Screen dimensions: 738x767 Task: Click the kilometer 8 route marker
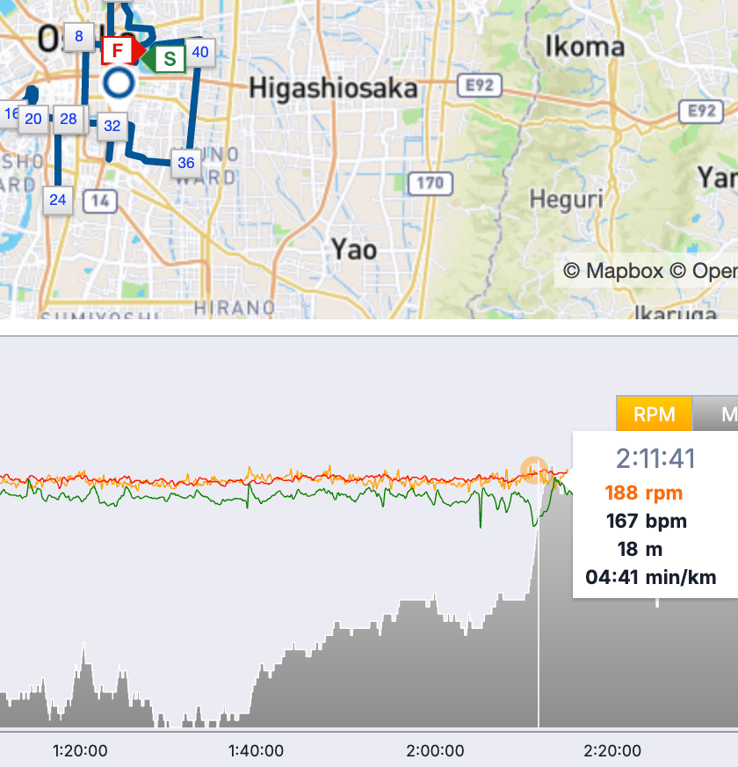click(x=79, y=36)
